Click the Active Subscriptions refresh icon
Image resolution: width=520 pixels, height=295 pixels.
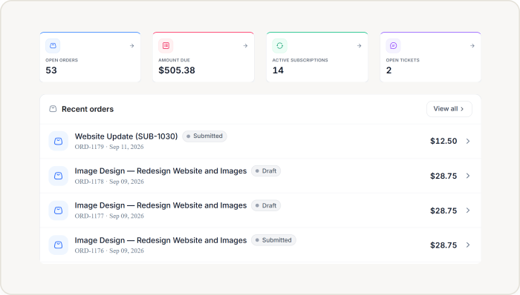pos(279,46)
